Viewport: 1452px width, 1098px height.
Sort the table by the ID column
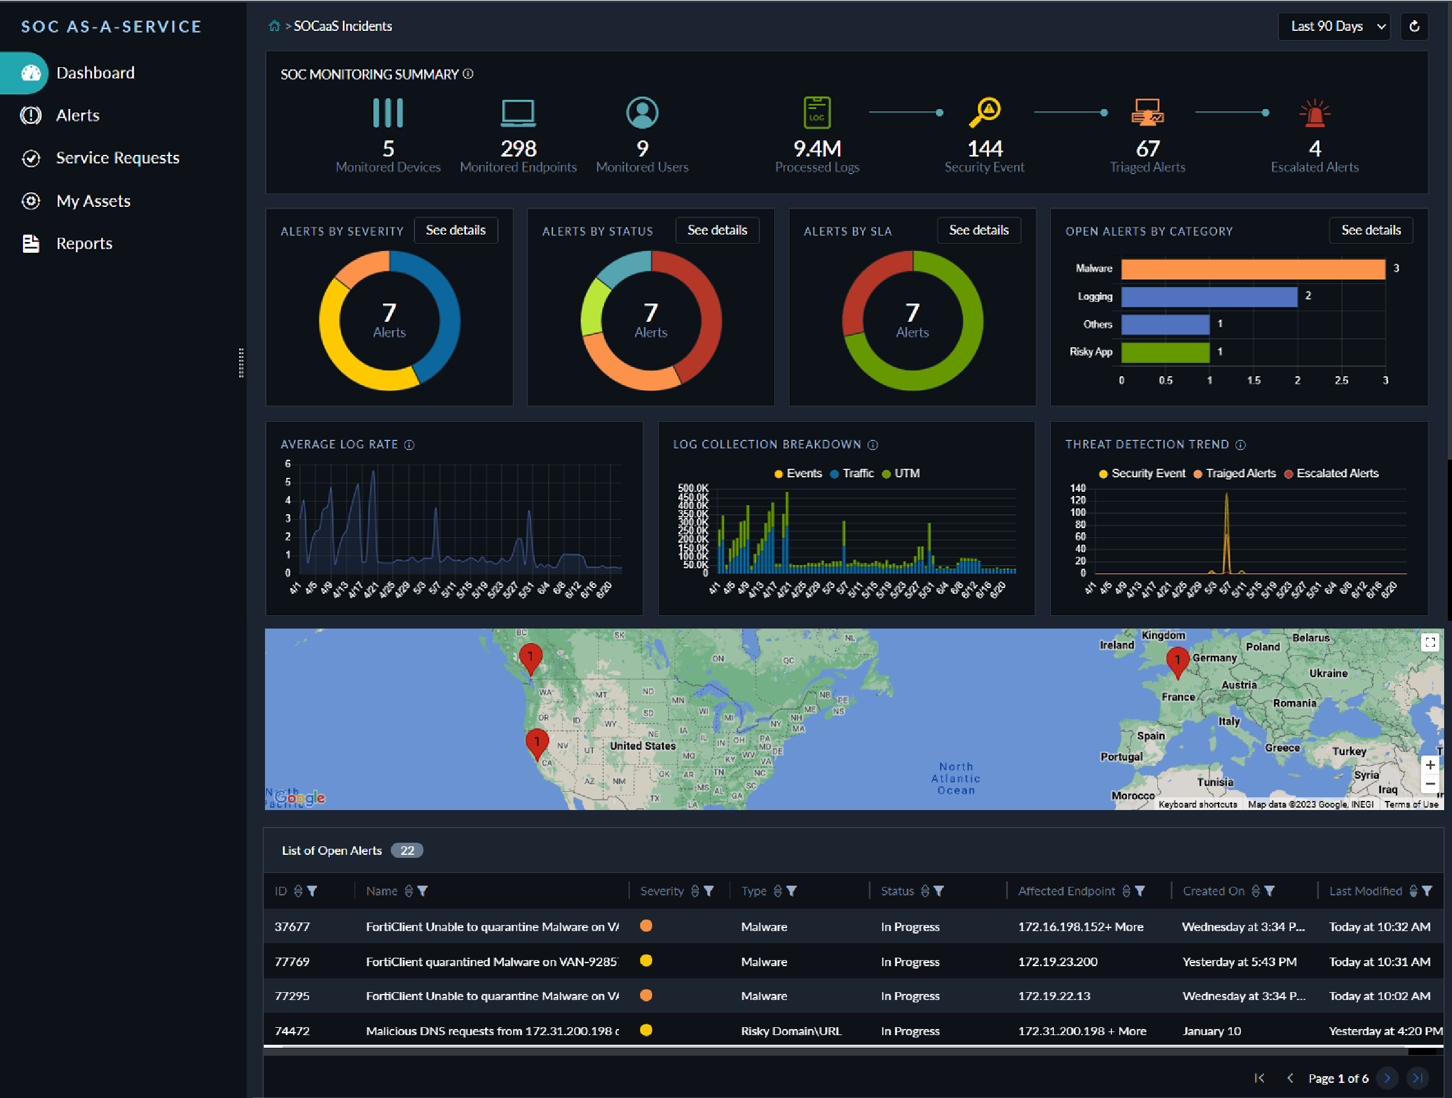click(x=299, y=890)
